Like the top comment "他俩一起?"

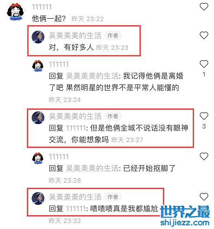point(204,7)
